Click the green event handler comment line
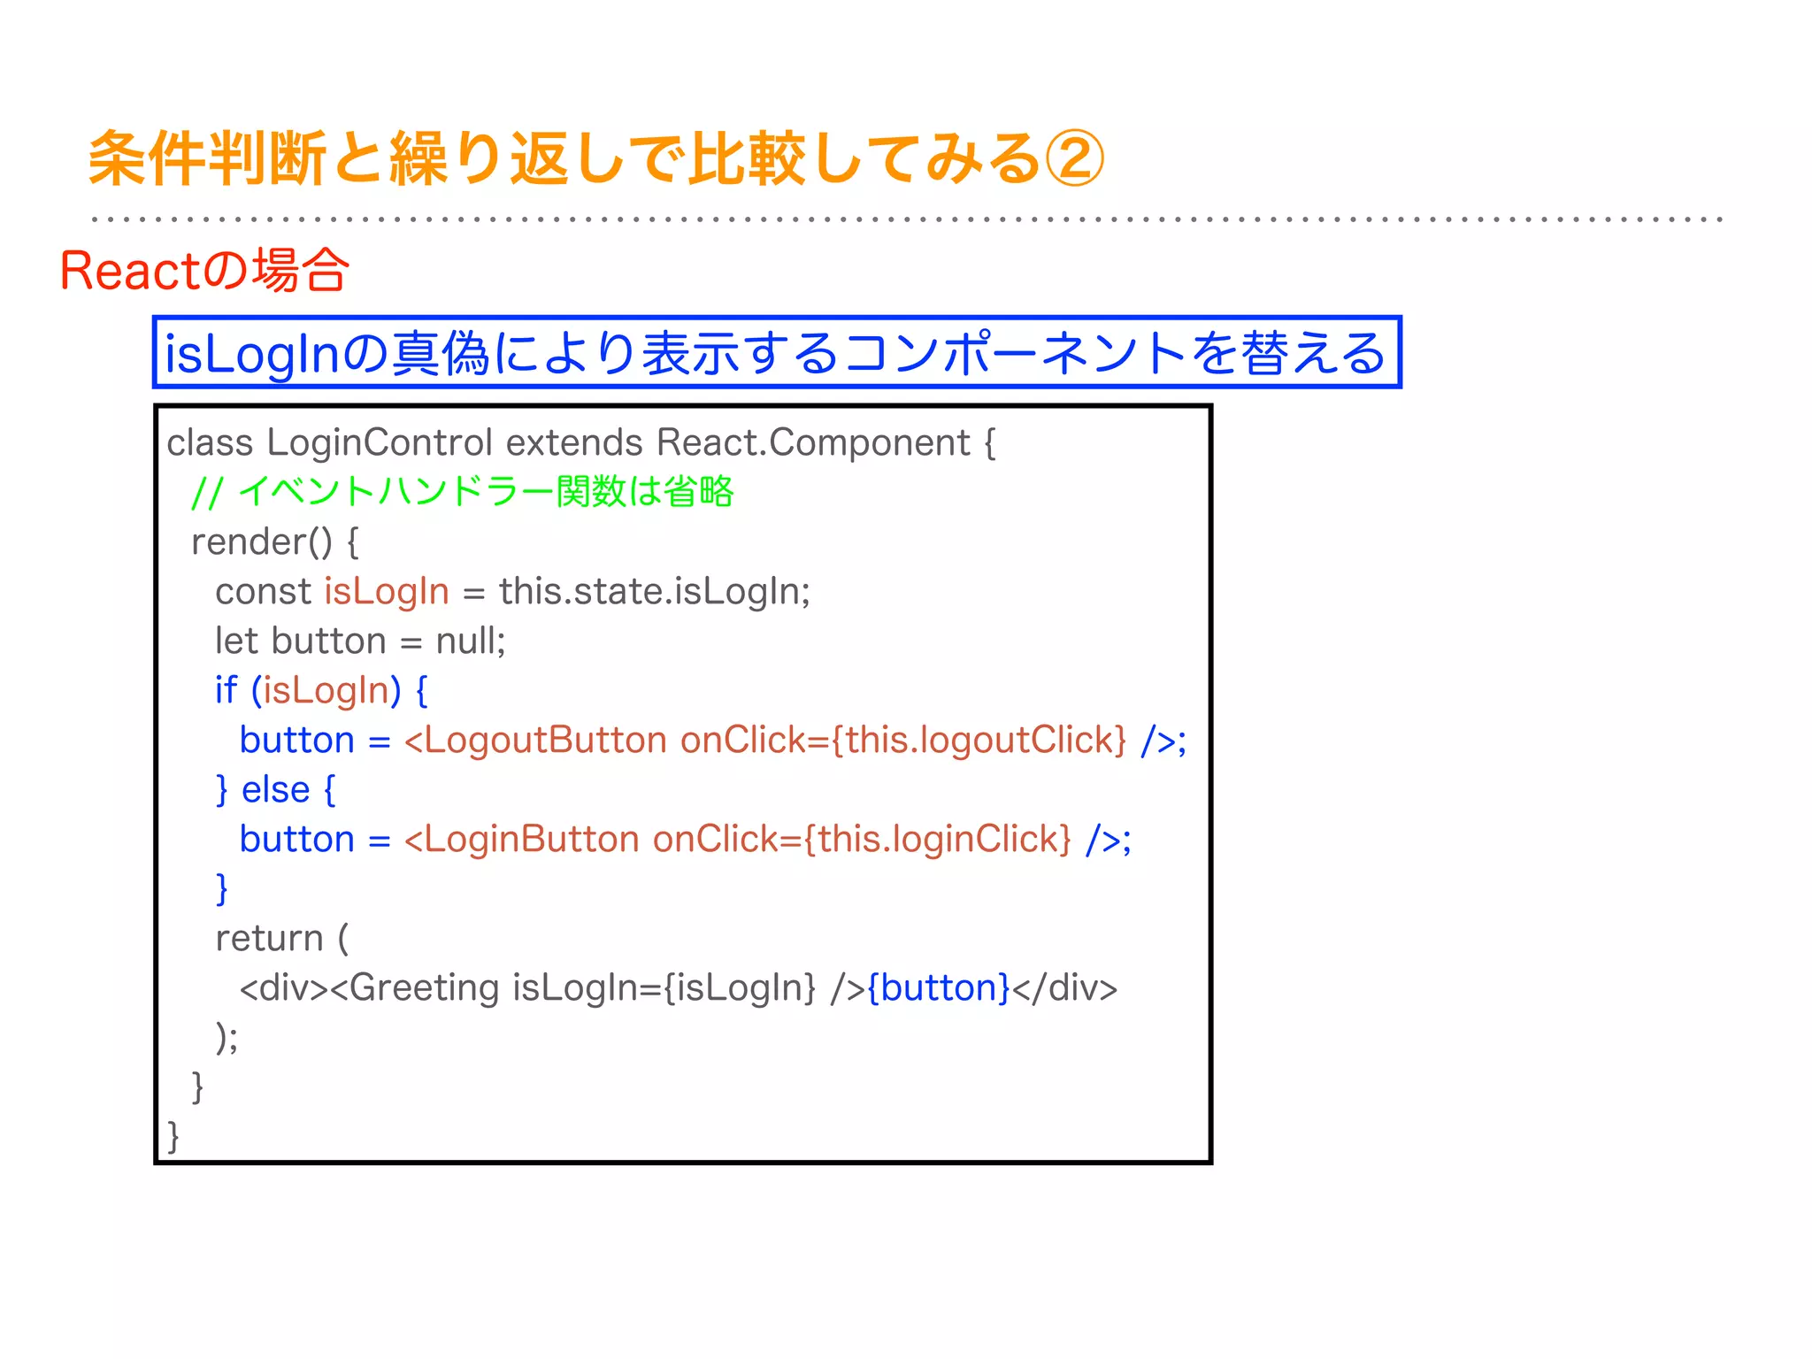Image resolution: width=1812 pixels, height=1359 pixels. tap(462, 492)
